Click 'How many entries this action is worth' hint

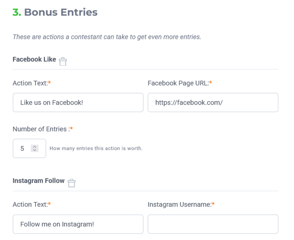[96, 148]
